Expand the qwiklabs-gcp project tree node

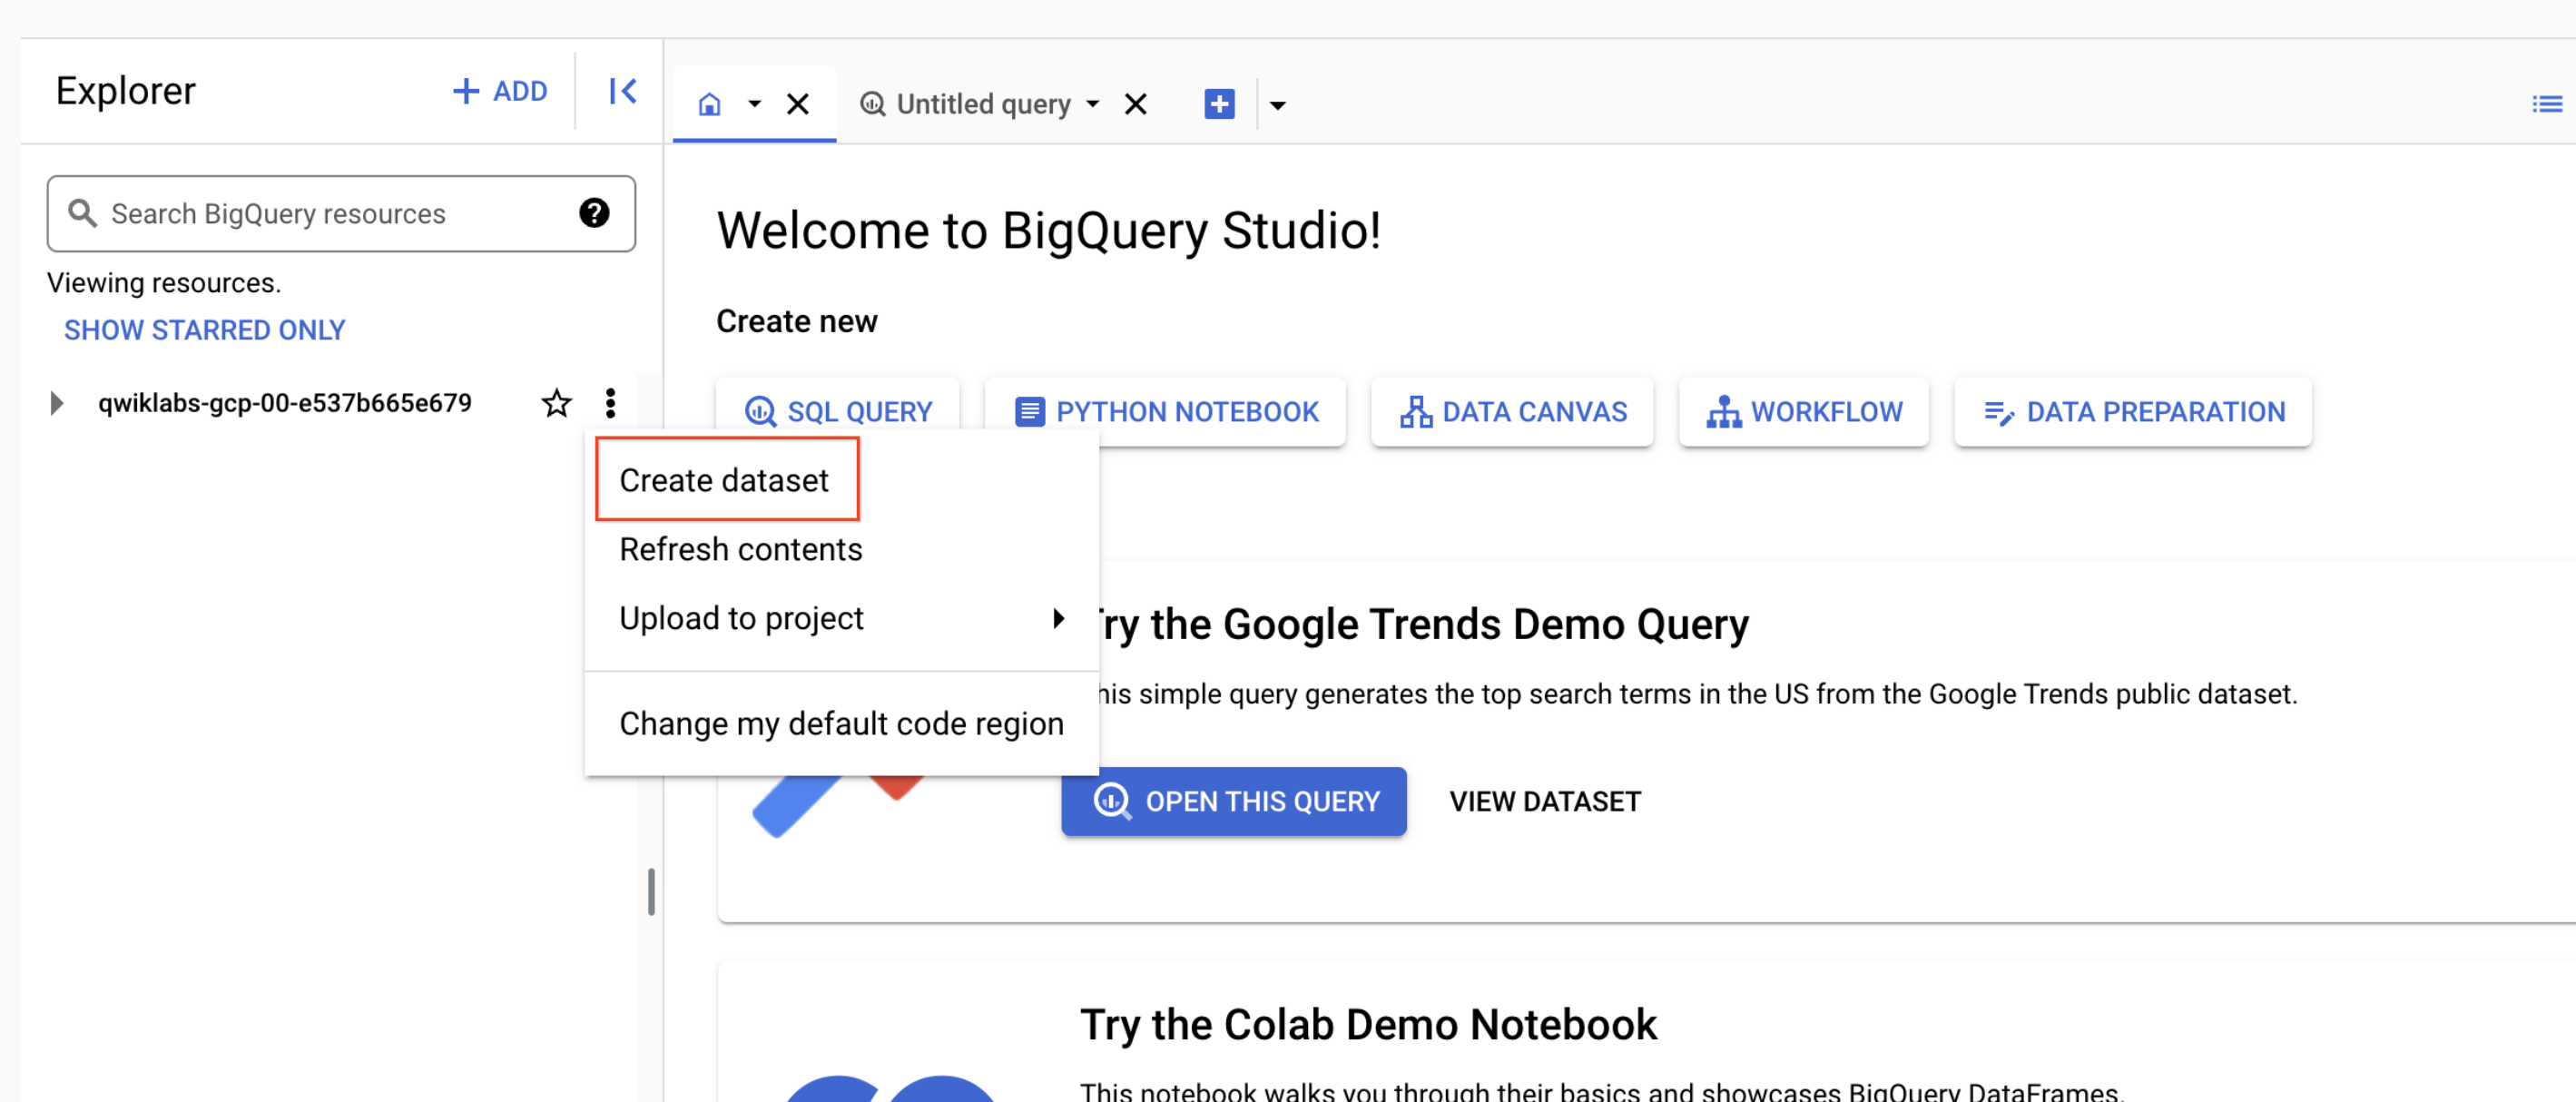(x=56, y=403)
